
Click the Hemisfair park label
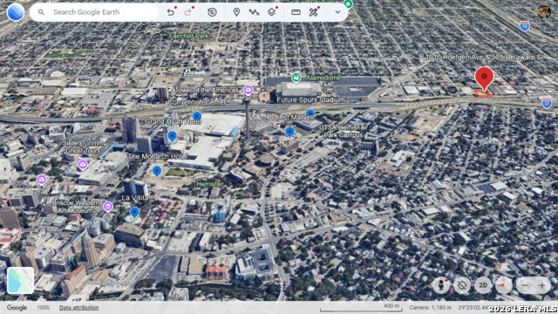210,184
